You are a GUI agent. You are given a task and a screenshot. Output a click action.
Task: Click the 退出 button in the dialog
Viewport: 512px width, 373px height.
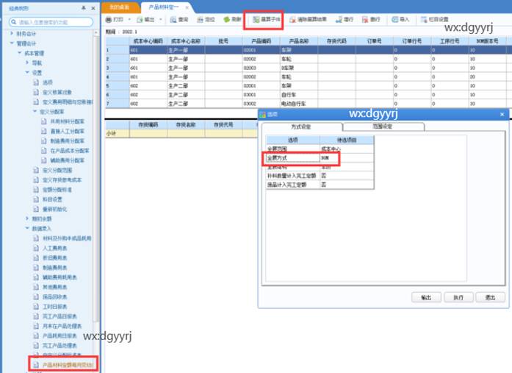pos(489,298)
